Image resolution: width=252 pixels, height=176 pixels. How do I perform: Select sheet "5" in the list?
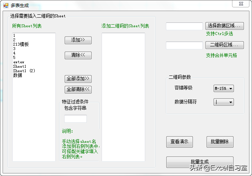[34, 57]
